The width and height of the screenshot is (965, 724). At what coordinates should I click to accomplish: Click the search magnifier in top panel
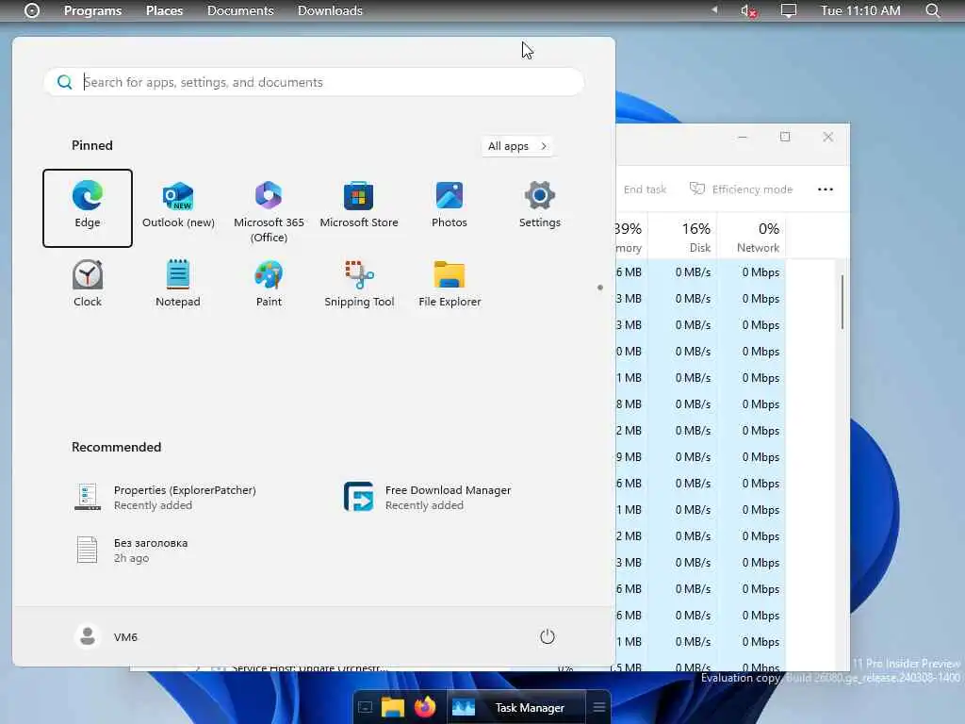coord(932,10)
